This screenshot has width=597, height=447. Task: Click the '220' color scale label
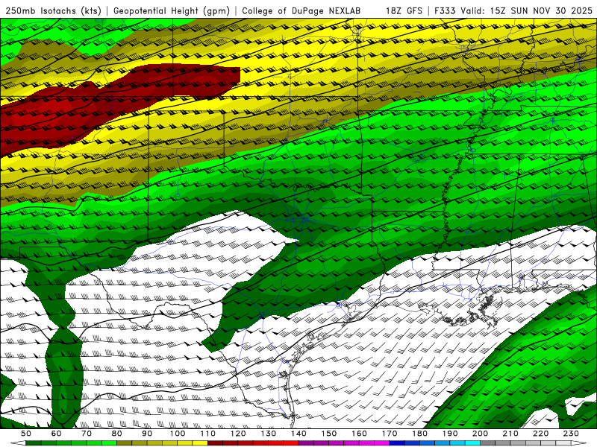[x=540, y=434]
